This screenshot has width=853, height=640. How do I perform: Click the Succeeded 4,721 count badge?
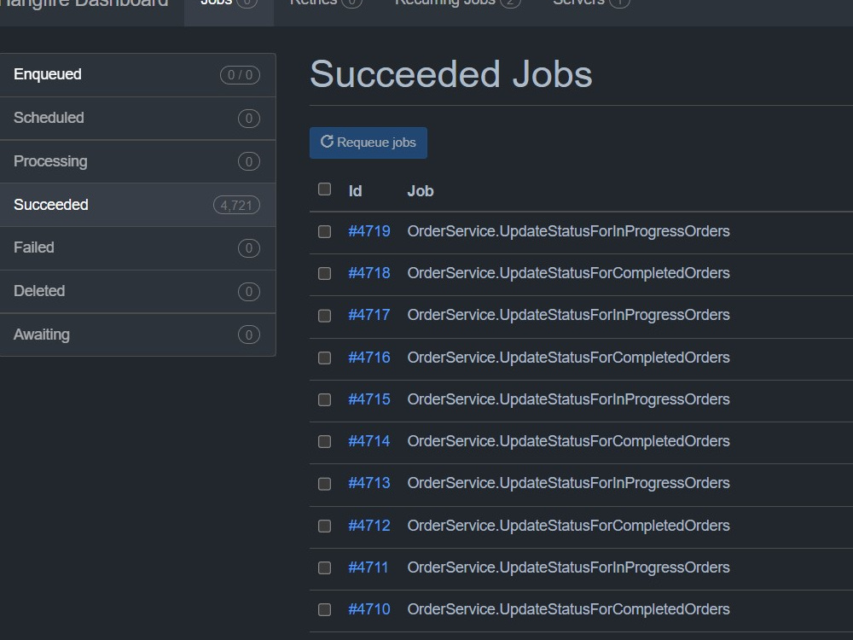(236, 205)
